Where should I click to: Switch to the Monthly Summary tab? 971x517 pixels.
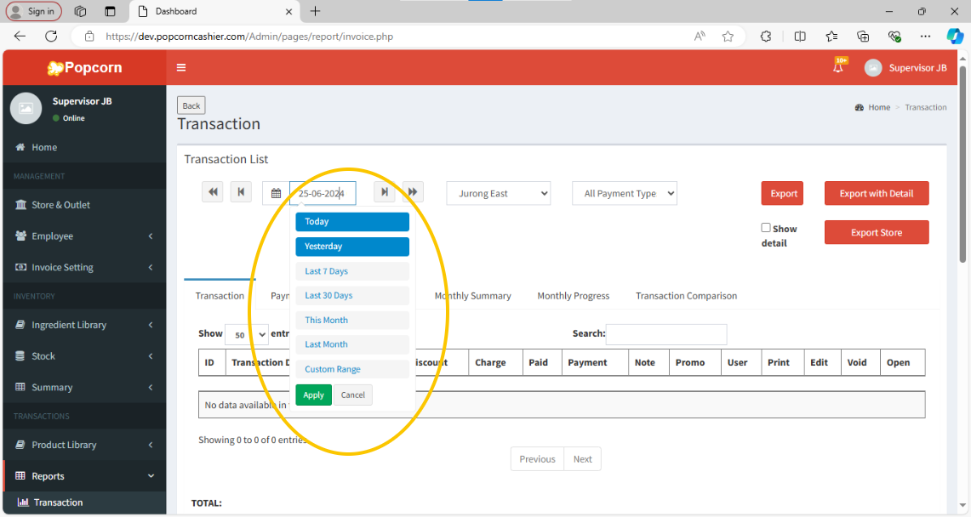(x=472, y=296)
